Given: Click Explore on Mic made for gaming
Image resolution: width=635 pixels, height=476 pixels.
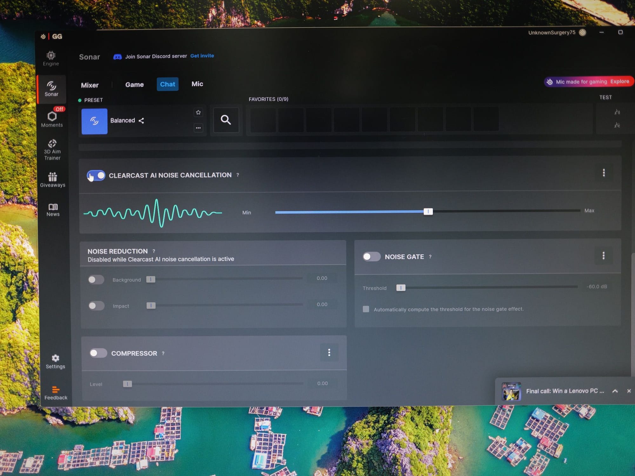Looking at the screenshot, I should point(619,82).
